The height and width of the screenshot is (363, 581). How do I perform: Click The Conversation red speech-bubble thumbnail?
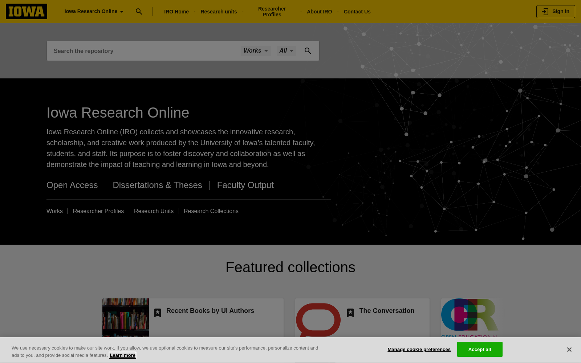[318, 319]
